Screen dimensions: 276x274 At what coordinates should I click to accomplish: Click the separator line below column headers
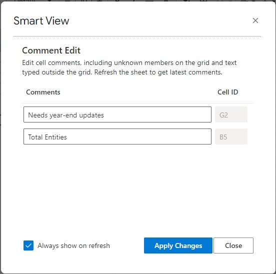click(x=137, y=103)
